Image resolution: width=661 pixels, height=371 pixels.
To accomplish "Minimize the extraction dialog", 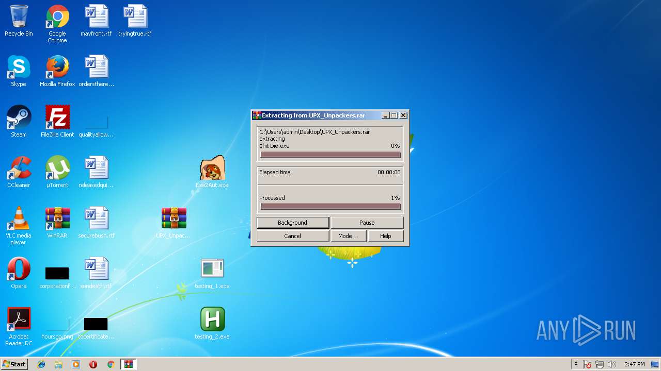I will point(385,115).
